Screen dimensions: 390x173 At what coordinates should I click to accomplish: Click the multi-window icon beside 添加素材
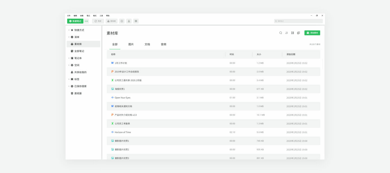pyautogui.click(x=298, y=33)
